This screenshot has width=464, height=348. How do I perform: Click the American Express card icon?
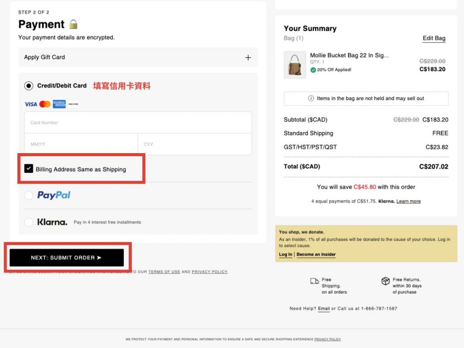59,104
